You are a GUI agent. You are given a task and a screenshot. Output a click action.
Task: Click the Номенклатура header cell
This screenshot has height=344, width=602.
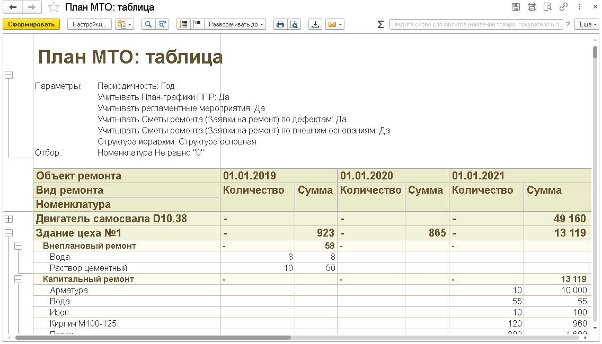[127, 204]
